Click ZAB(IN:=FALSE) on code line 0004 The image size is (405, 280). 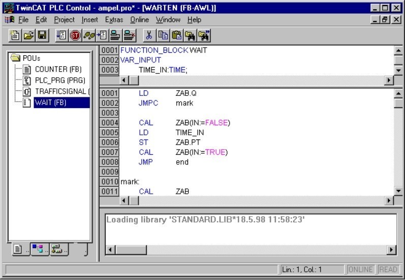[203, 123]
